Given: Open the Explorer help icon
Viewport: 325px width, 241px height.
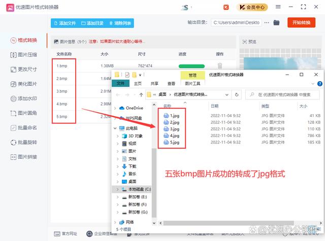Looking at the screenshot, I should (320, 84).
